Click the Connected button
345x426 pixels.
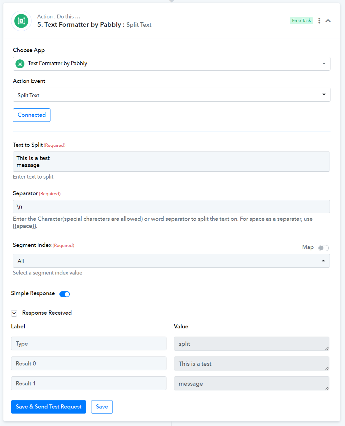(x=31, y=115)
